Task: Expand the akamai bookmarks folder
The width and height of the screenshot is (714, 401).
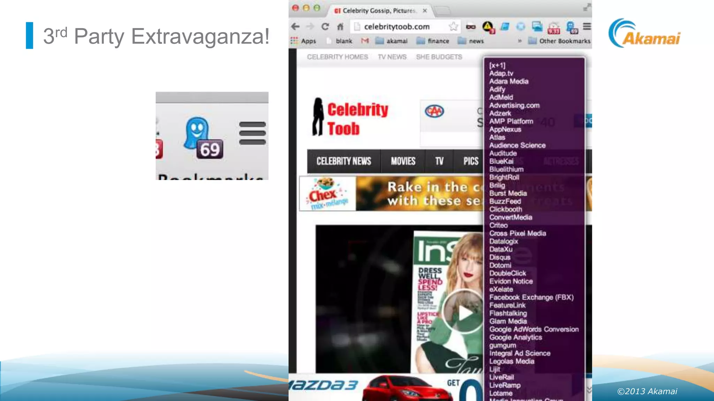Action: 392,41
